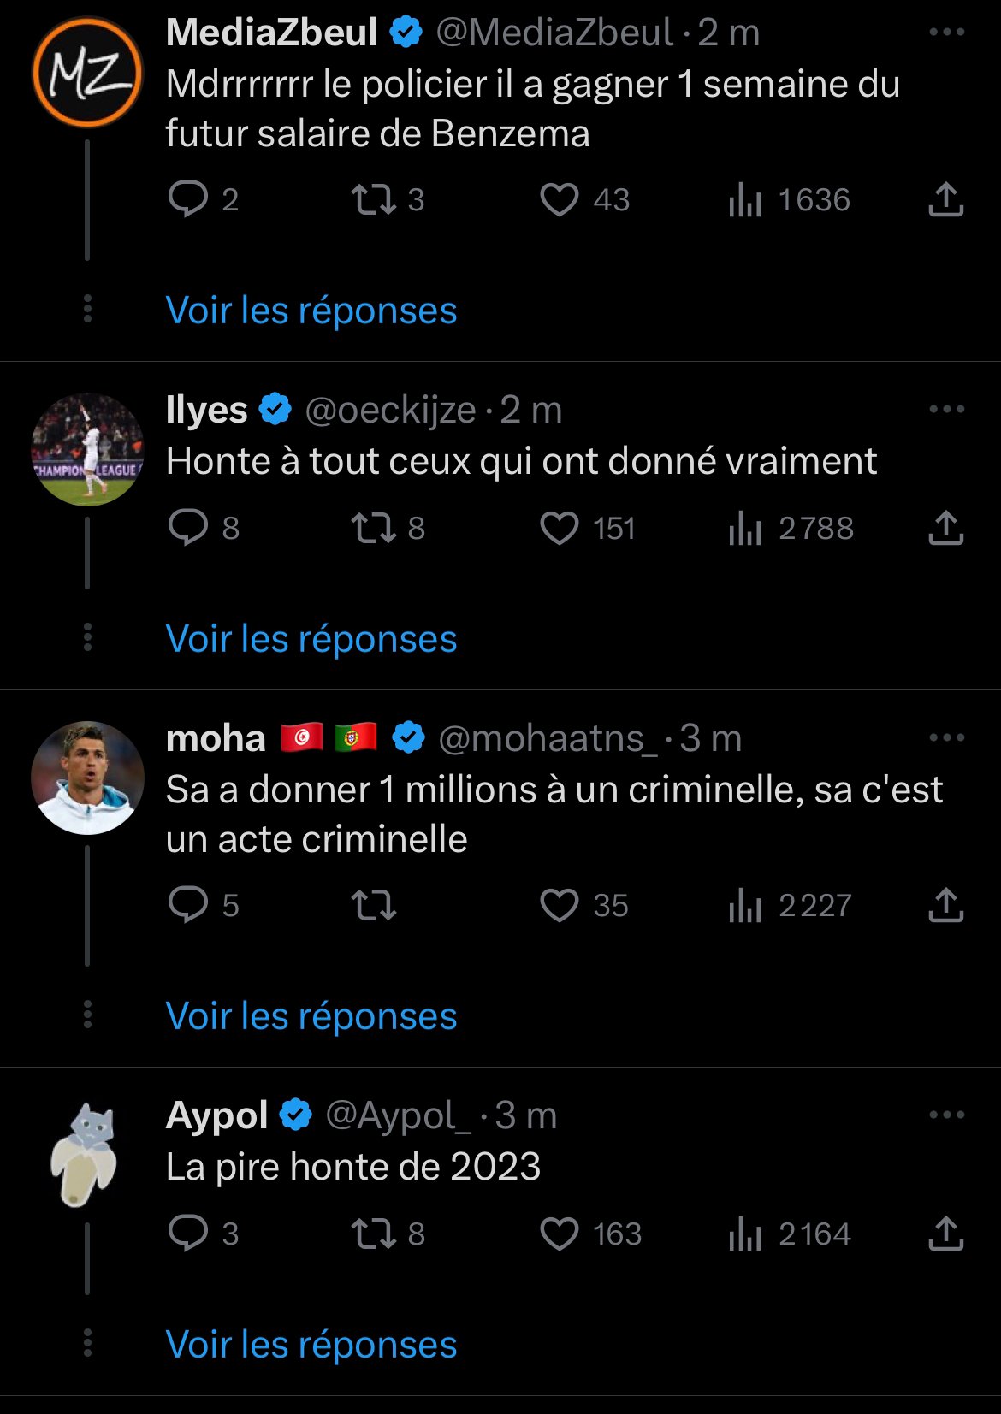Open three-dot menu on Ilyes's tweet
Image resolution: width=1001 pixels, height=1414 pixels.
946,410
